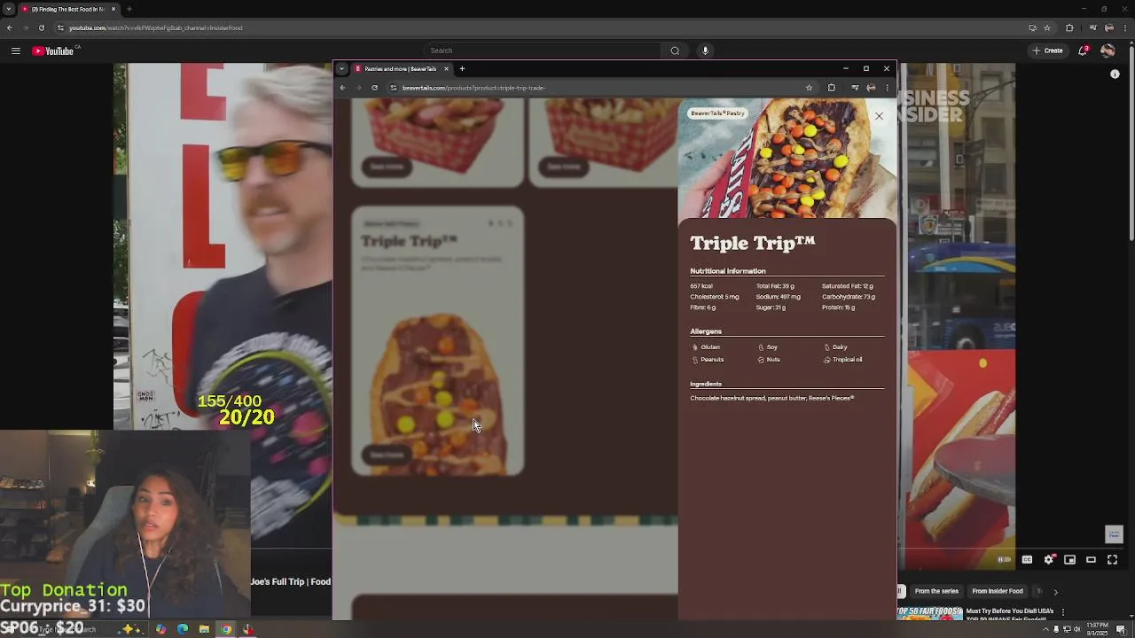Expand the tab search dropdown in BeaverTails window
This screenshot has height=638, width=1135.
point(341,68)
